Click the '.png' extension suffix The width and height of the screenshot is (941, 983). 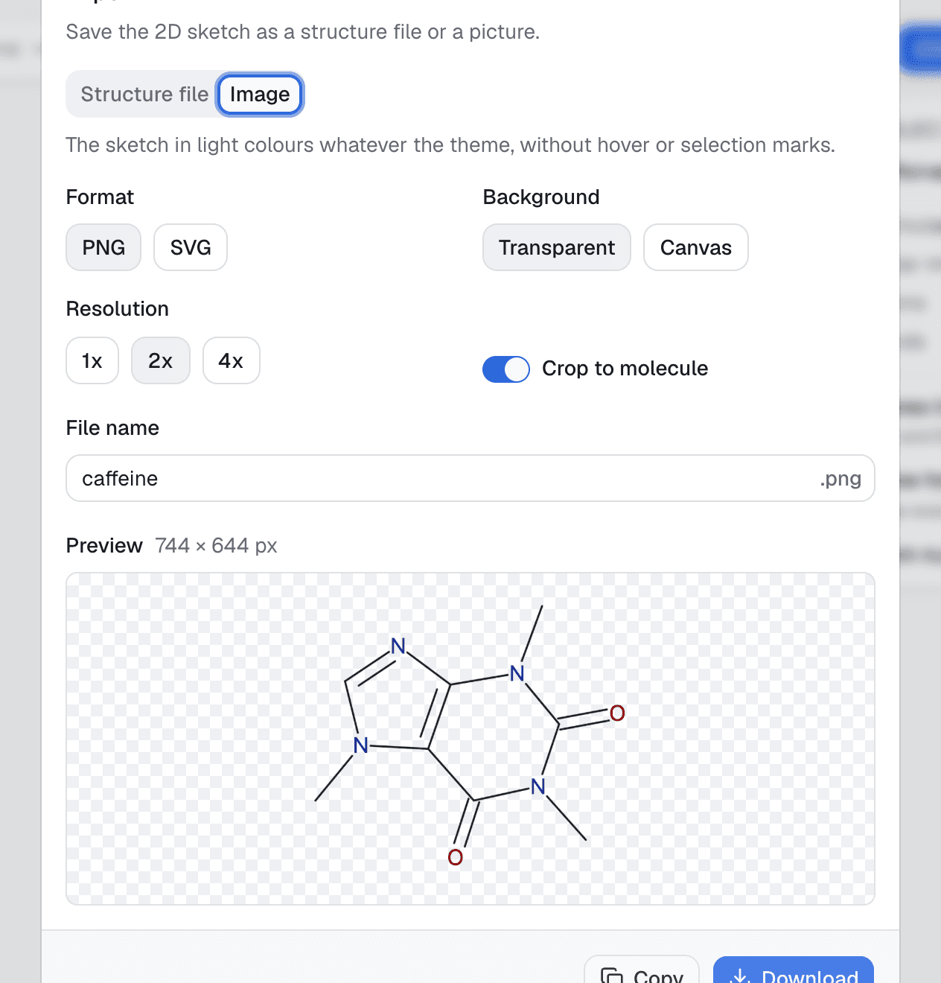840,479
